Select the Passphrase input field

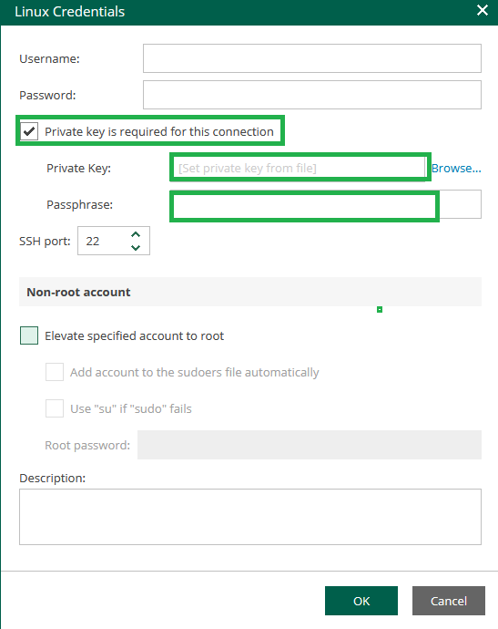[x=326, y=204]
